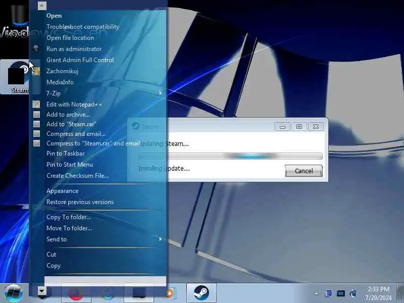Open the Internet Explorer taskbar icon

pos(108,293)
